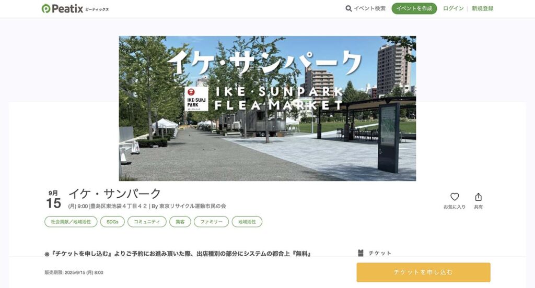The width and height of the screenshot is (535, 288).
Task: Click the イケ・サンパーク event title
Action: point(114,194)
